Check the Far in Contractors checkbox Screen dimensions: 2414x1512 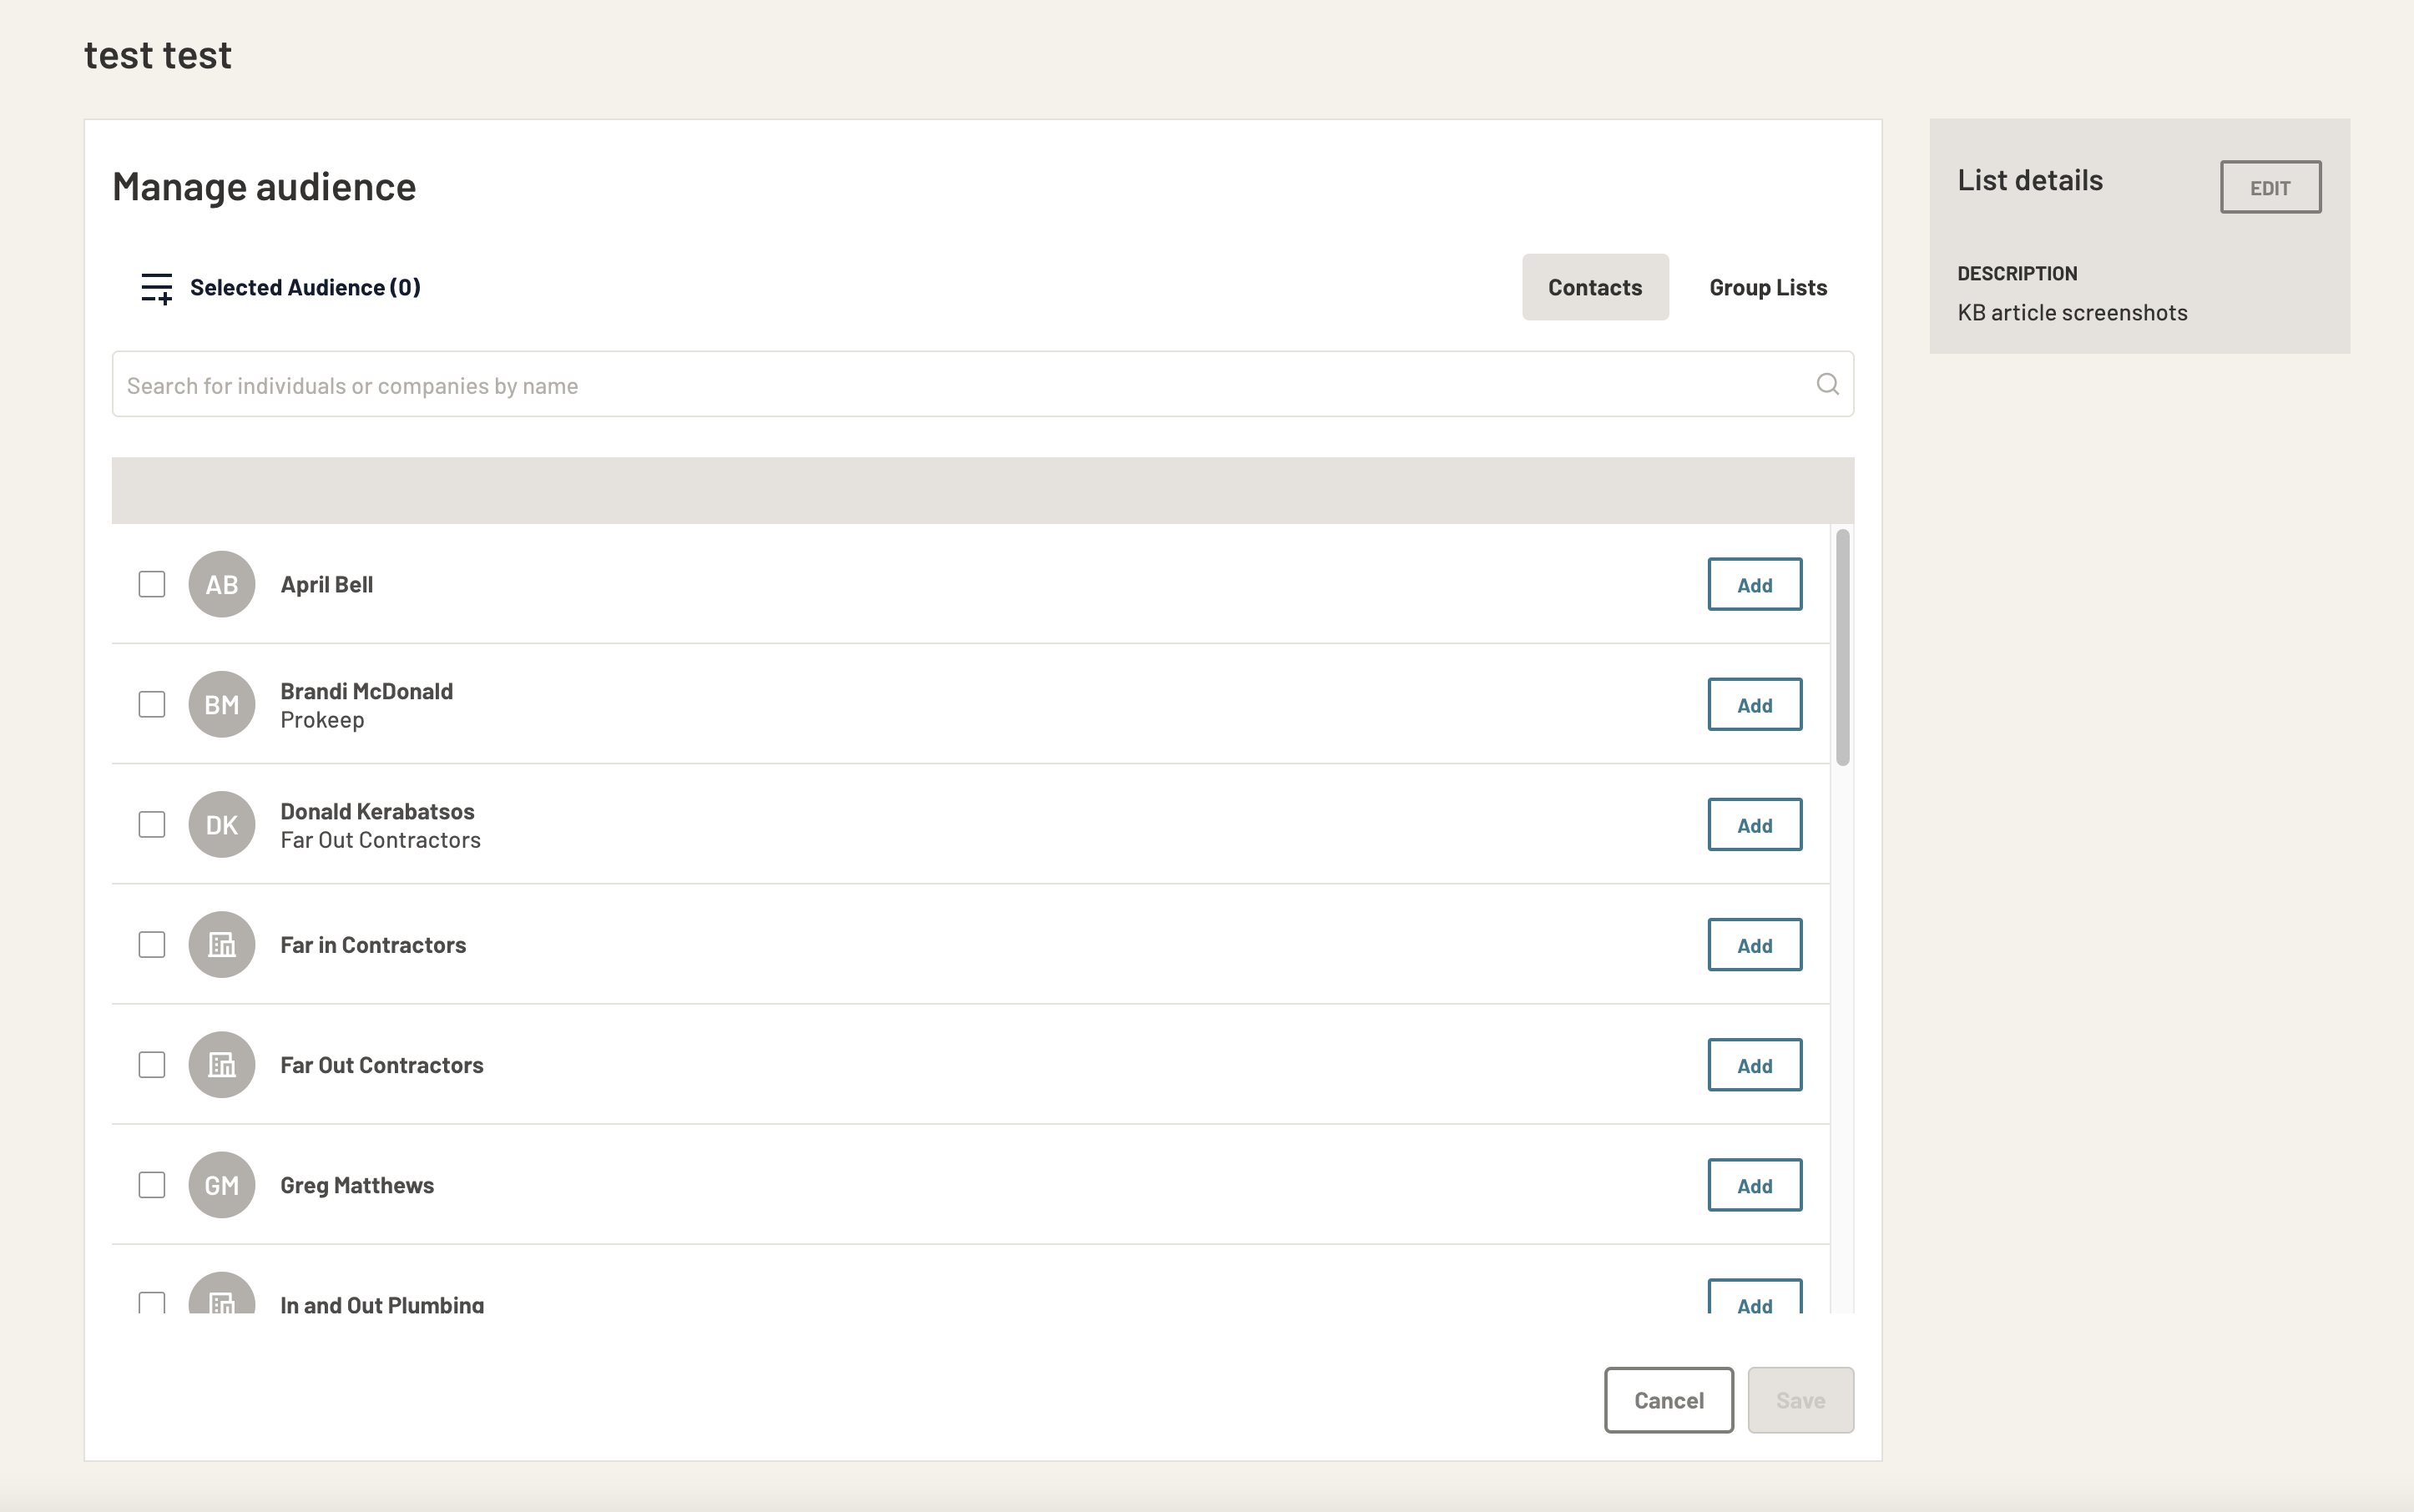click(152, 944)
